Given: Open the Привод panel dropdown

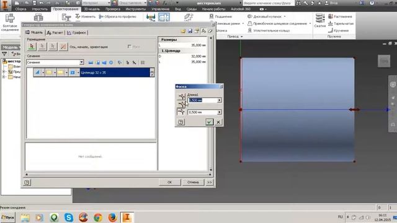Looking at the screenshot, I should (234, 37).
